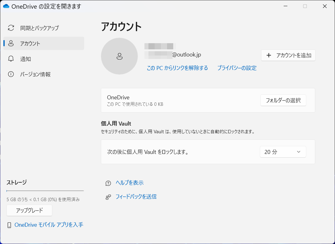The width and height of the screenshot is (335, 244).
Task: Click the person icon beside アカウント
Action: point(11,43)
